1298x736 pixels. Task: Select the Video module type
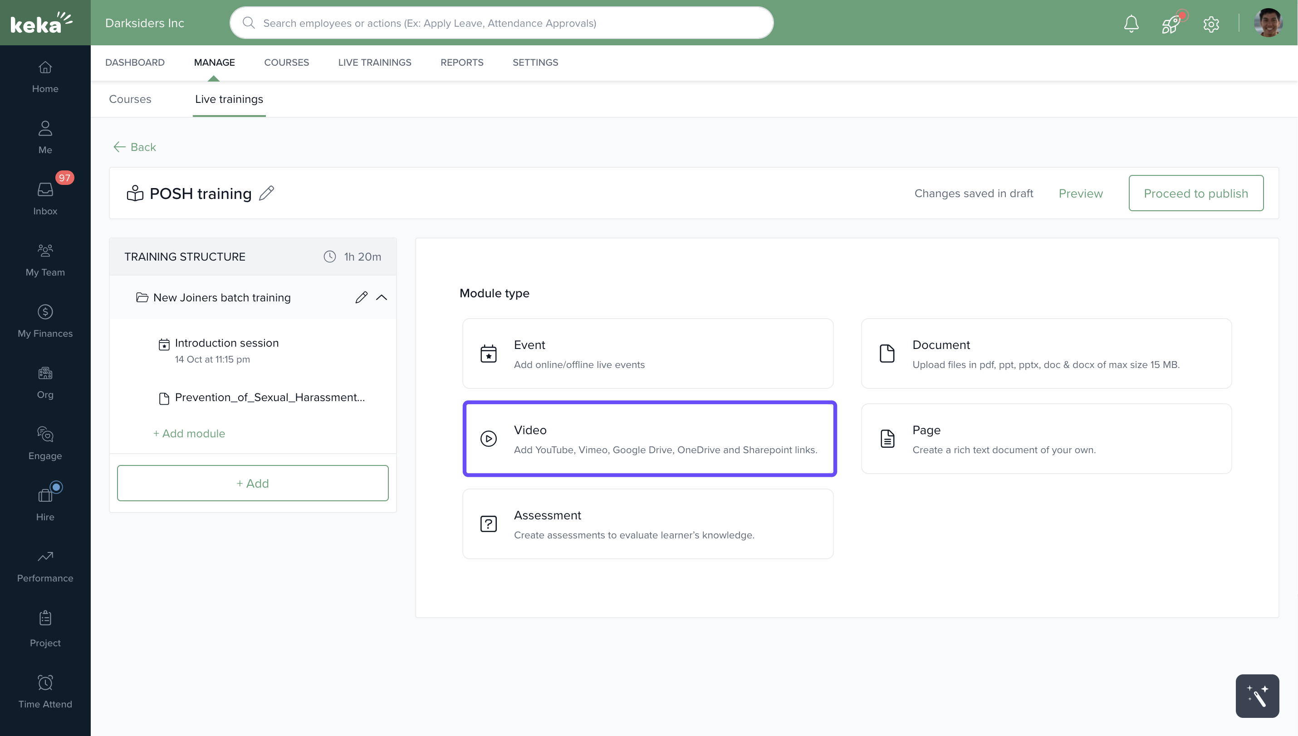pyautogui.click(x=649, y=438)
